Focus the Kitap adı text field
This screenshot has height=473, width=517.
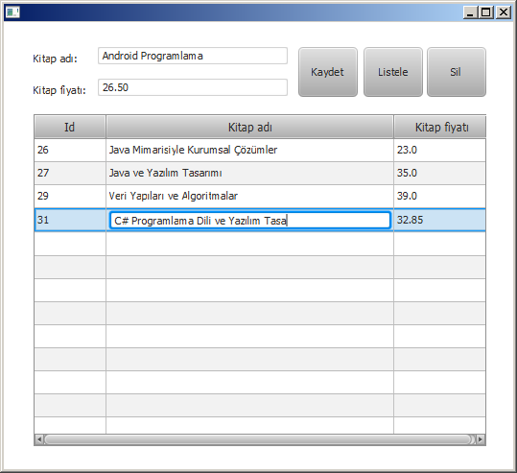pyautogui.click(x=193, y=56)
